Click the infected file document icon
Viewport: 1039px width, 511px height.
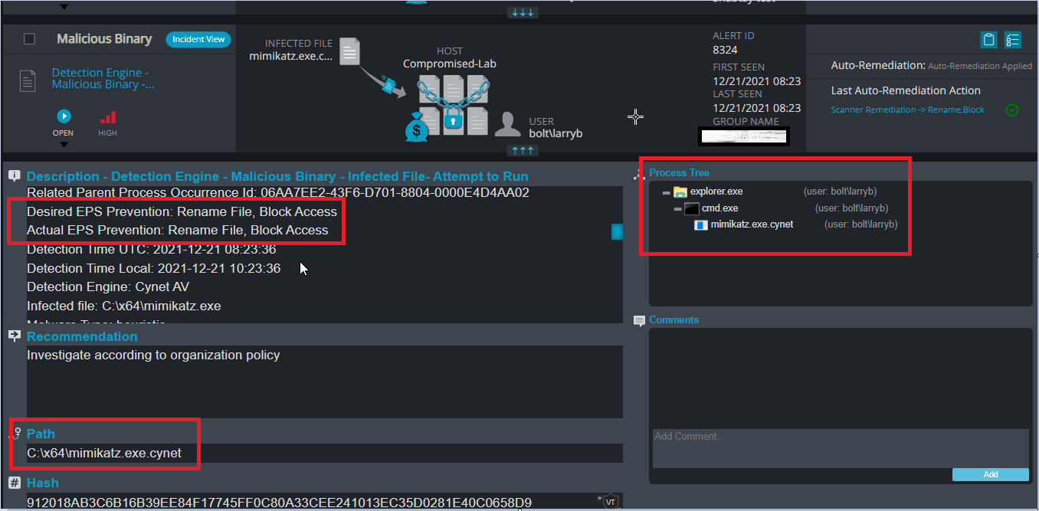pyautogui.click(x=349, y=51)
